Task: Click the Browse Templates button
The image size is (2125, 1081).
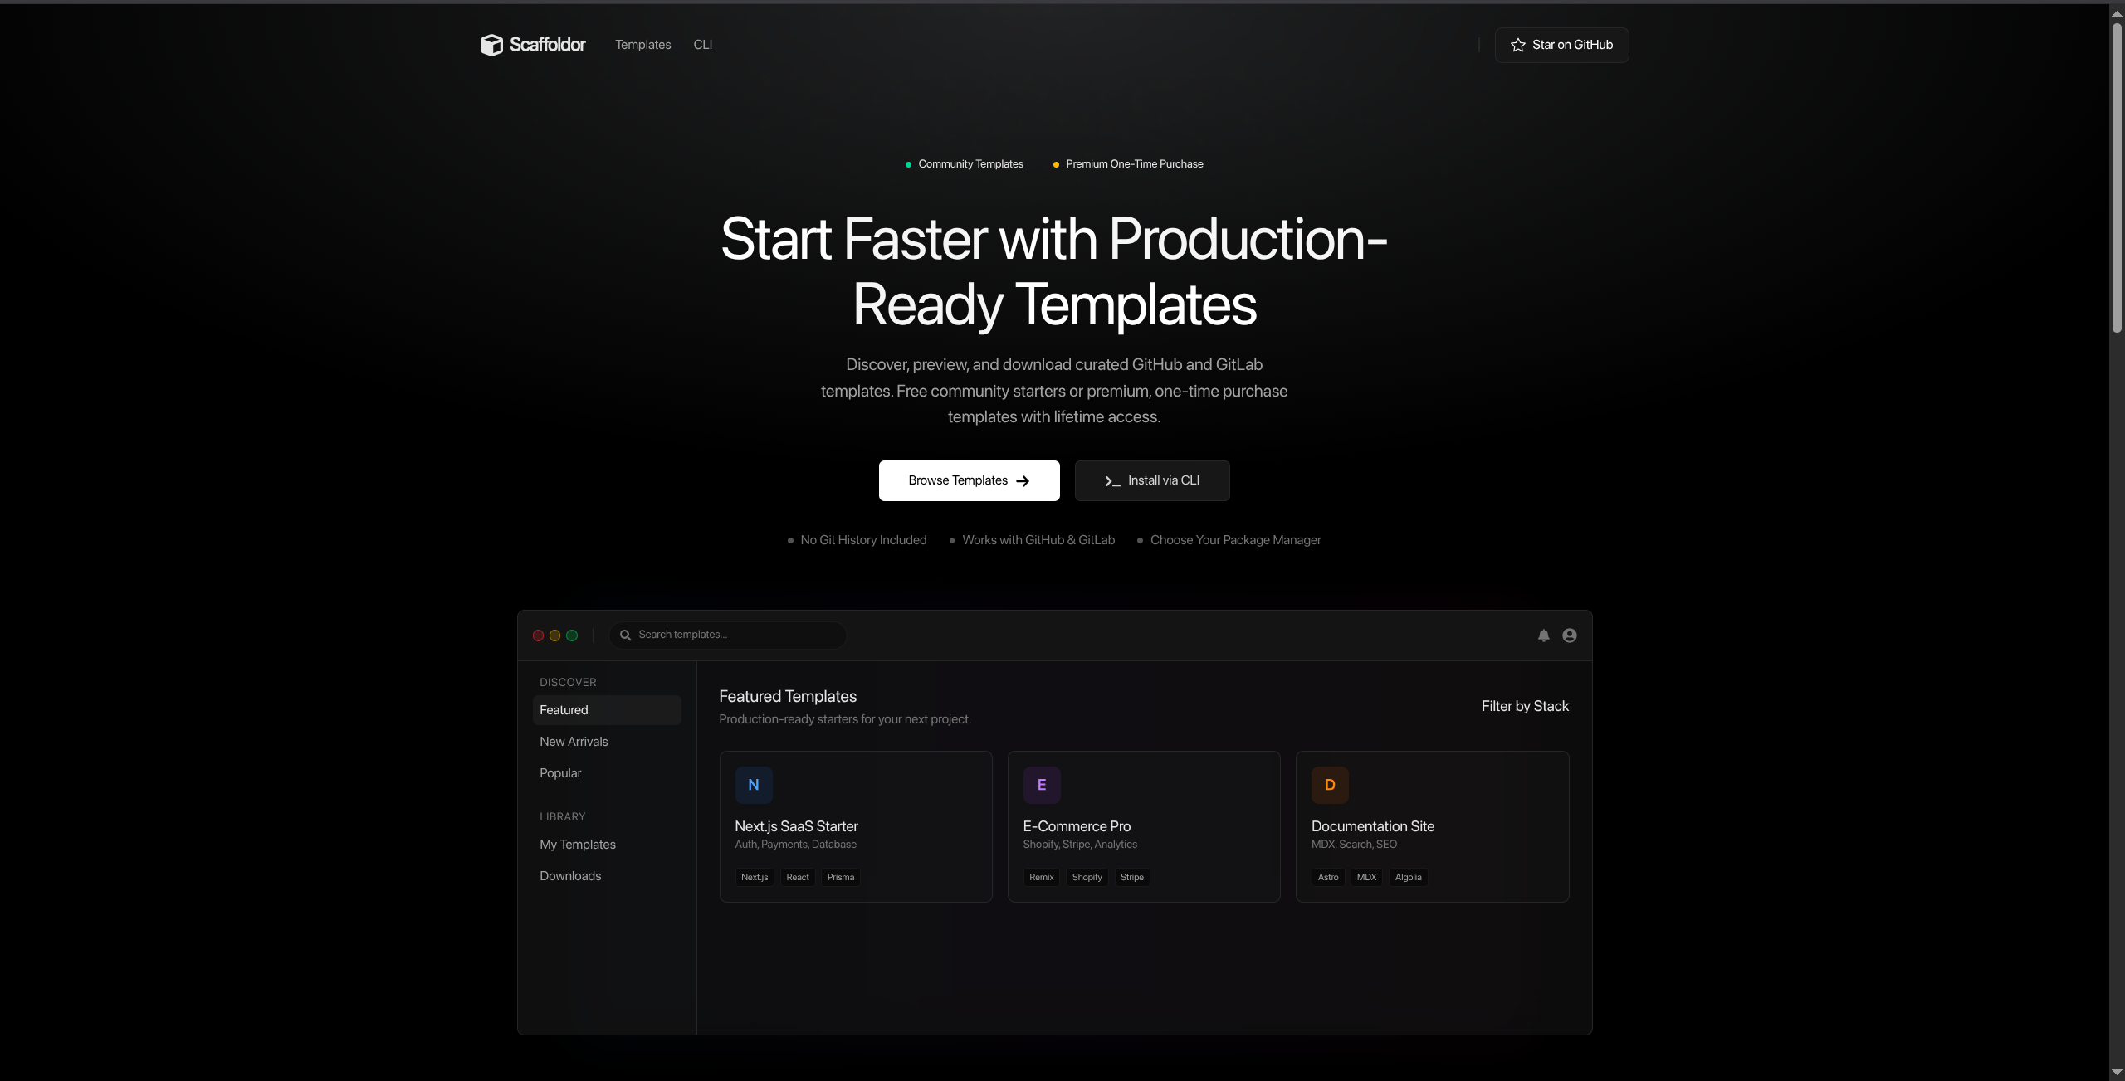Action: tap(969, 480)
